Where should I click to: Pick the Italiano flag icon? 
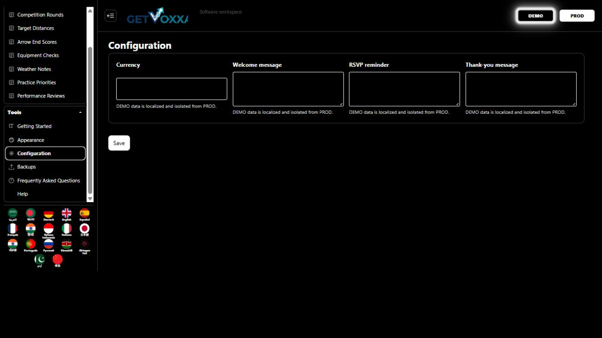click(66, 230)
